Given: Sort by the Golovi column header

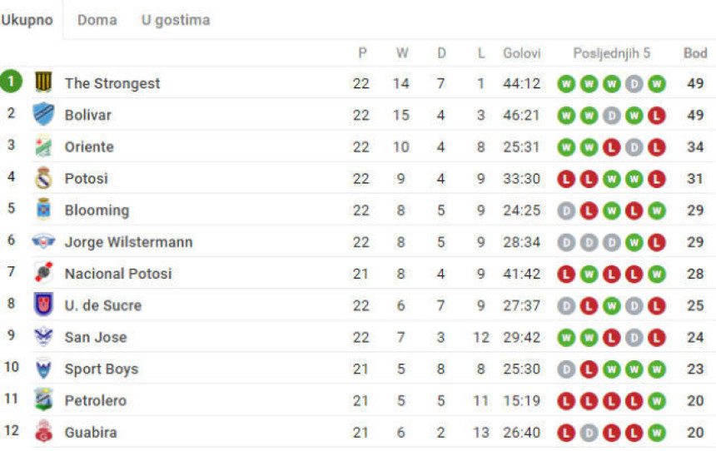Looking at the screenshot, I should coord(522,53).
